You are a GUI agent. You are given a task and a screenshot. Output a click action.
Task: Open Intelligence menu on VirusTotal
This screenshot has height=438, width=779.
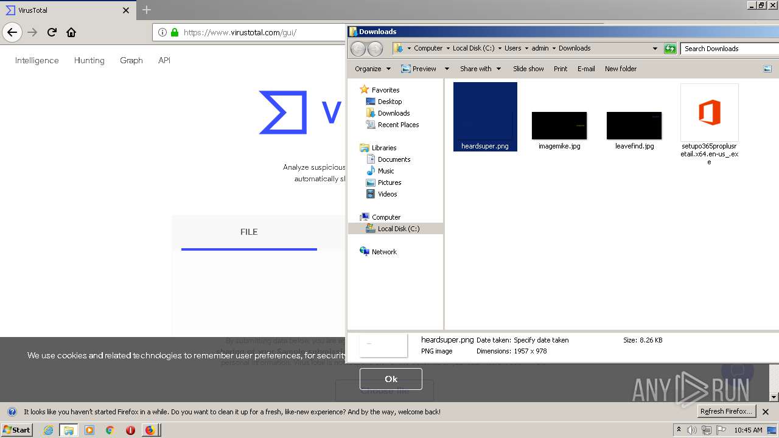[37, 60]
